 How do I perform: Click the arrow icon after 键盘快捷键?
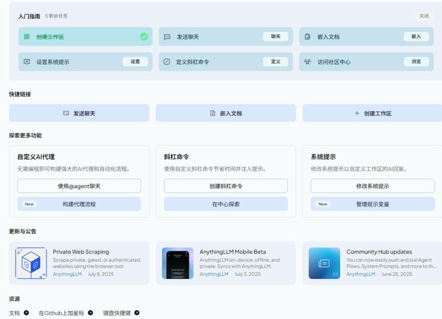137,312
